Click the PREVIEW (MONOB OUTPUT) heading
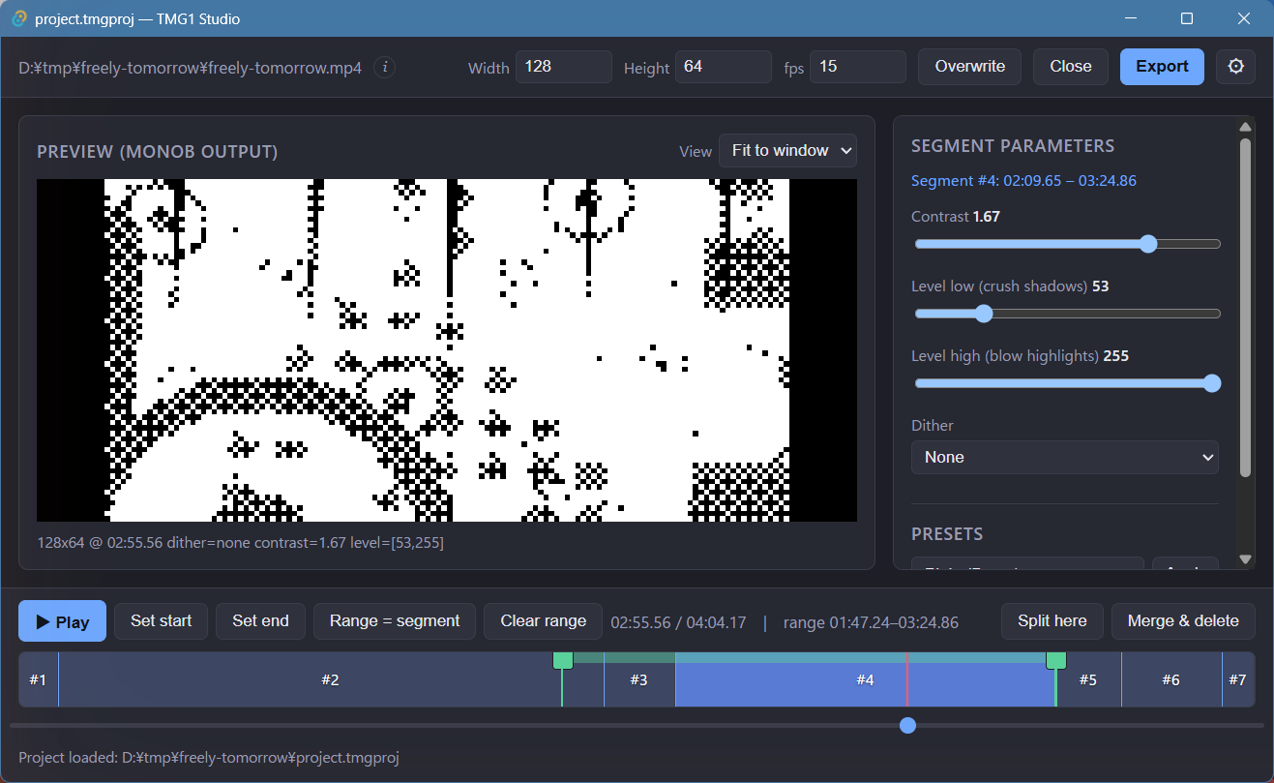 click(x=157, y=152)
